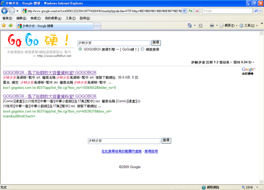The image size is (264, 190).
Task: Click the 100% zoom level button
Action: pyautogui.click(x=247, y=187)
